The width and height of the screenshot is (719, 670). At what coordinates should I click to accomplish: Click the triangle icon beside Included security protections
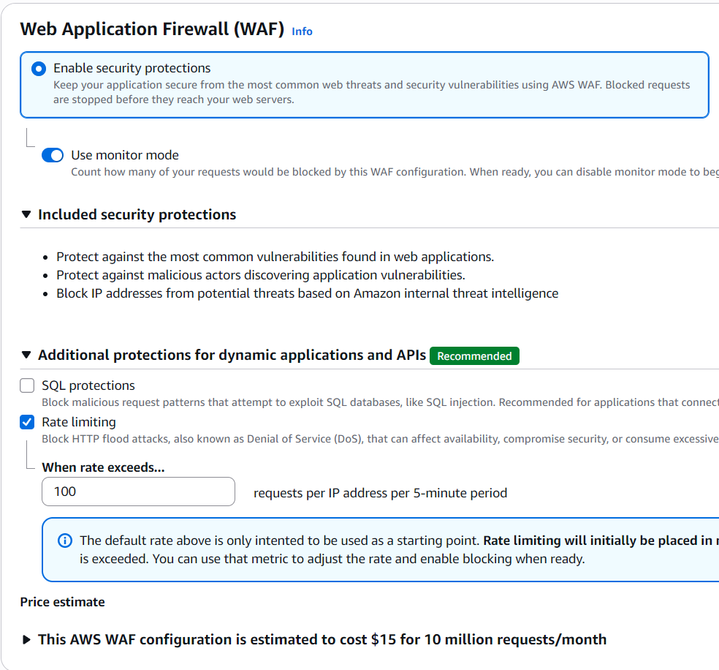point(26,214)
